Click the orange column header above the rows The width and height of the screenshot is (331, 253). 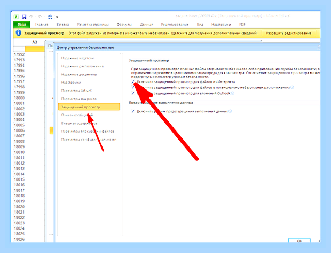coord(35,49)
